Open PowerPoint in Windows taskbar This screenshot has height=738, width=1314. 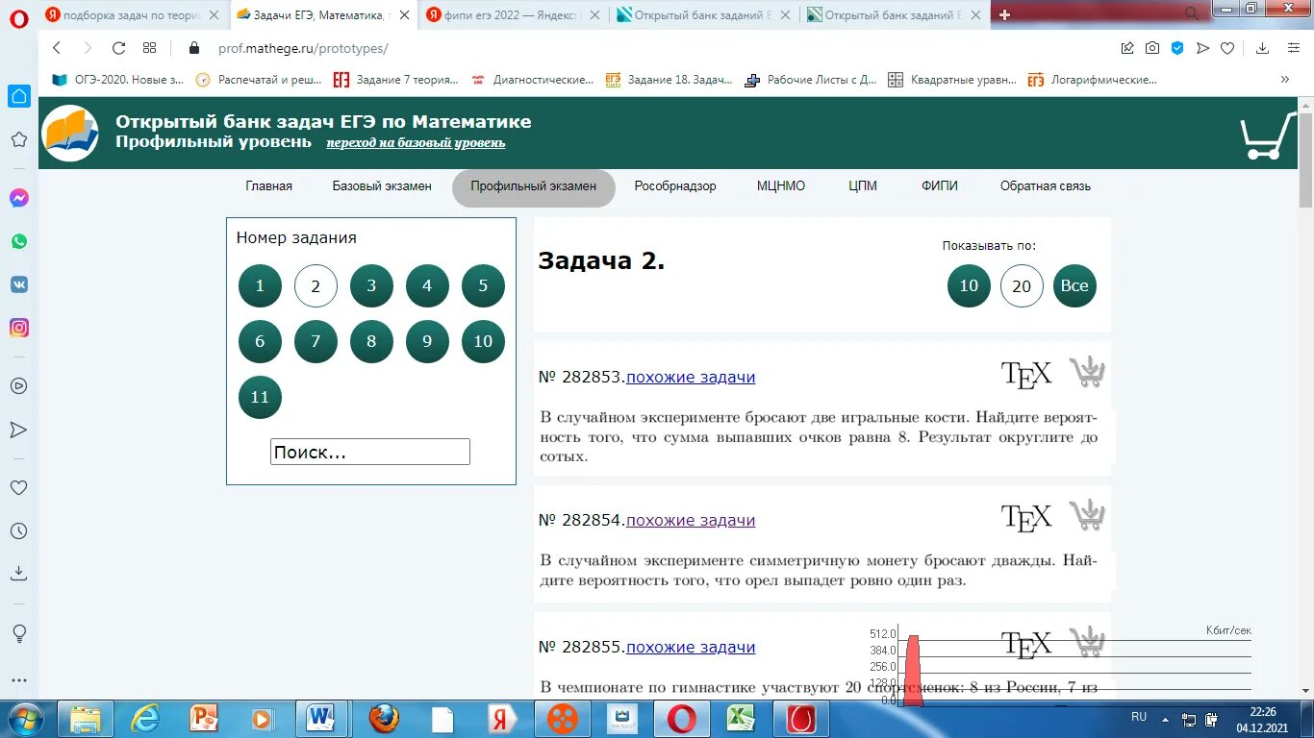tap(204, 718)
